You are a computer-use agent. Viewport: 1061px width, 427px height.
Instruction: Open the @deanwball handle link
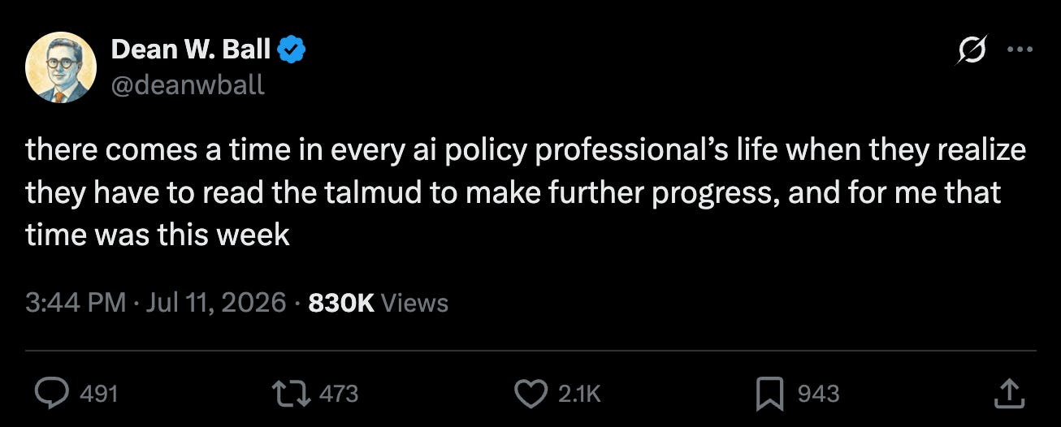click(x=188, y=84)
